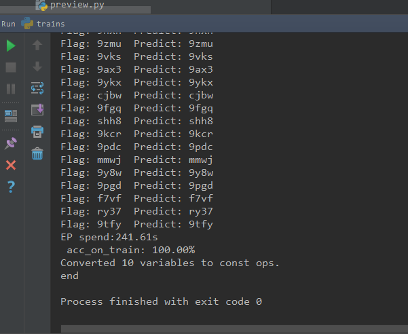The width and height of the screenshot is (408, 334).
Task: Click the 'Process finished with exit code 0' line
Action: [162, 301]
